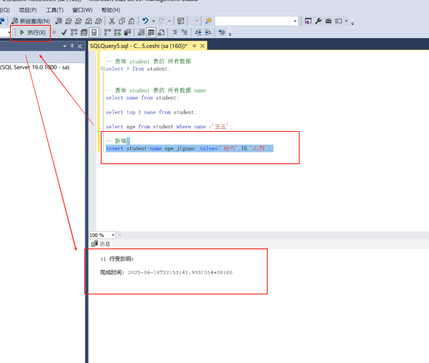429x363 pixels.
Task: Toggle Include Actual Execution Plan
Action: 108,33
